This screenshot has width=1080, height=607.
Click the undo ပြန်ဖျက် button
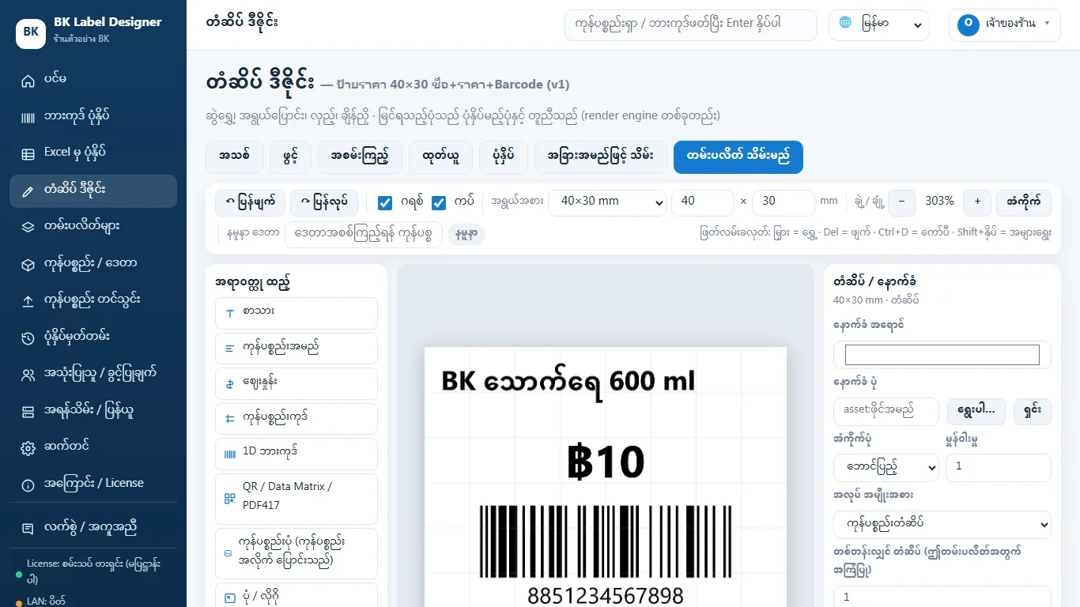(x=251, y=202)
